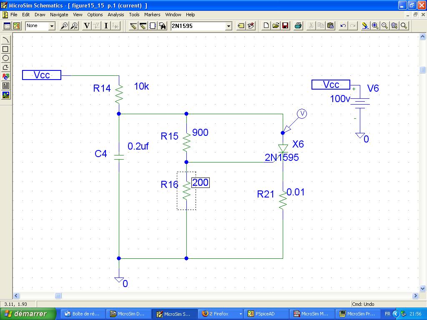427x320 pixels.
Task: Open the Edit menu
Action: coord(26,15)
